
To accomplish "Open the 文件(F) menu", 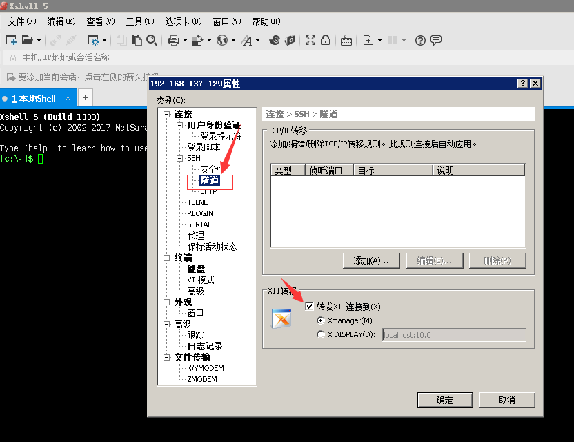I will click(x=22, y=21).
